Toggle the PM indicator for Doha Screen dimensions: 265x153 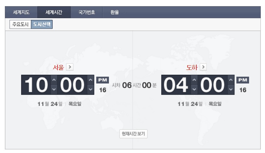point(243,80)
